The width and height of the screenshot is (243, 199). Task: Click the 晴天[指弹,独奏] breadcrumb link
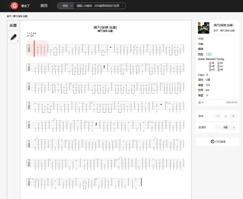(21, 16)
